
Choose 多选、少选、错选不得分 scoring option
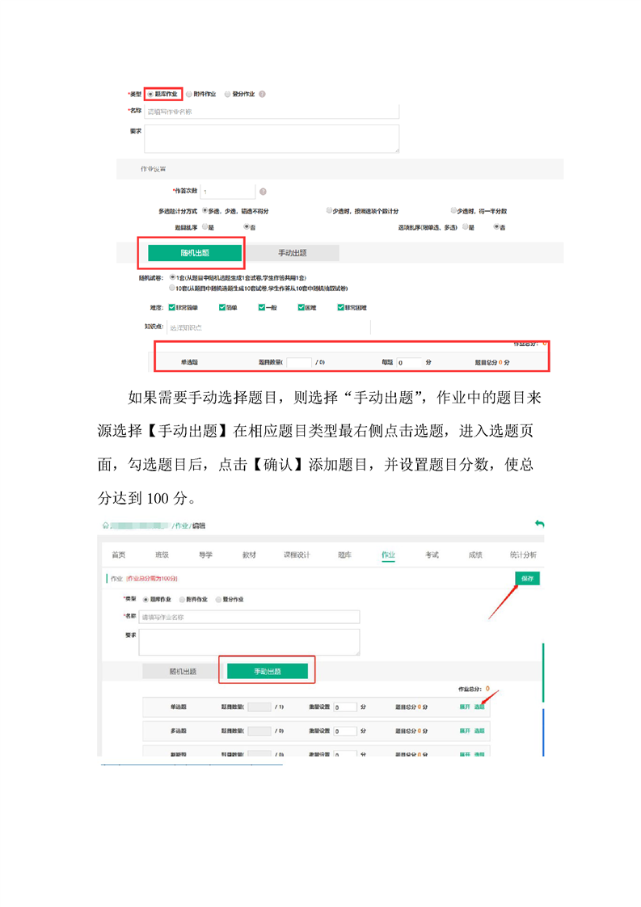pyautogui.click(x=205, y=210)
